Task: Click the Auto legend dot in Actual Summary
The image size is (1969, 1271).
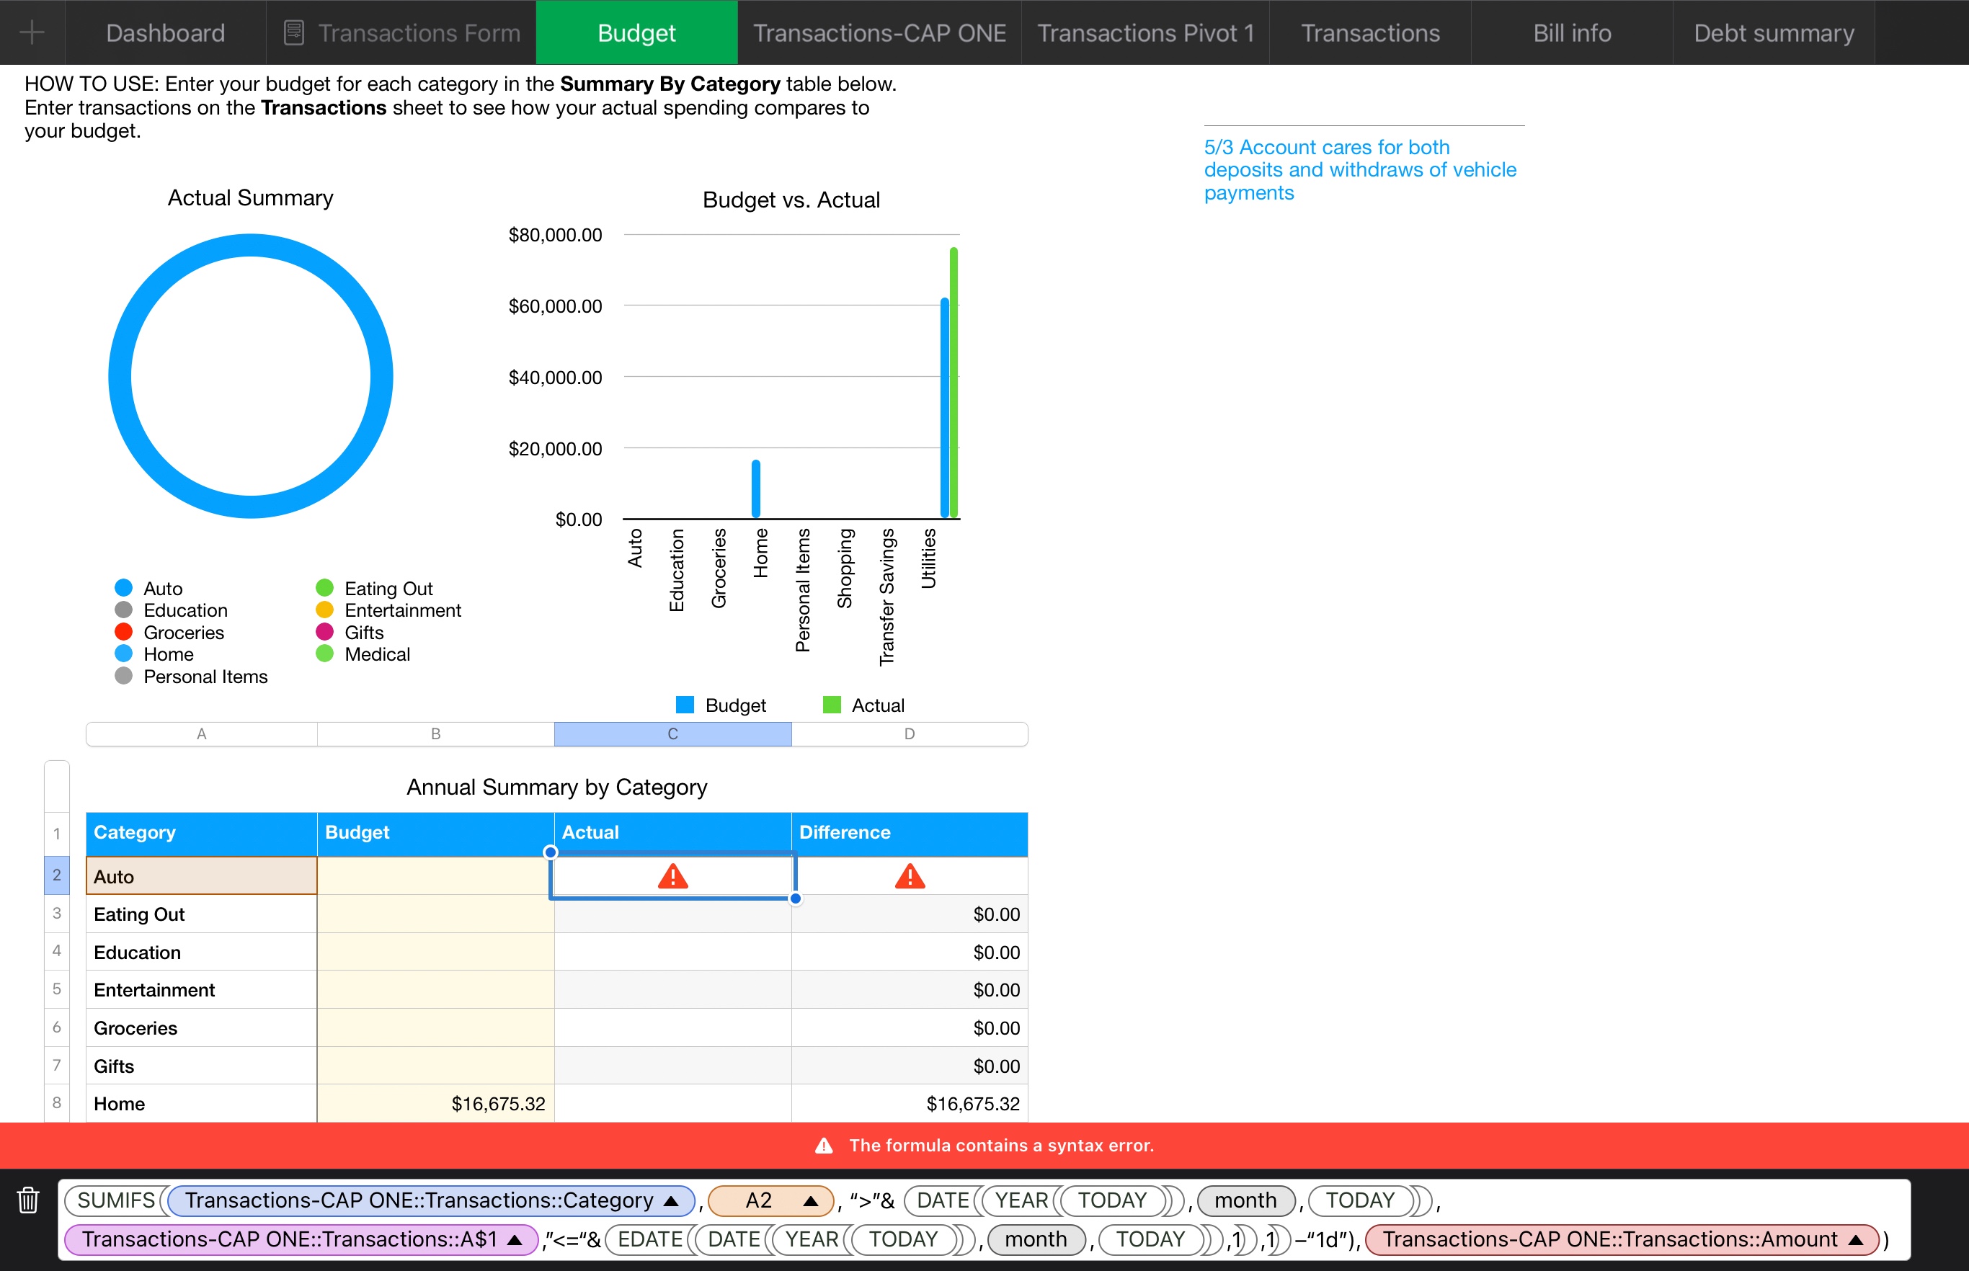Action: [x=124, y=588]
